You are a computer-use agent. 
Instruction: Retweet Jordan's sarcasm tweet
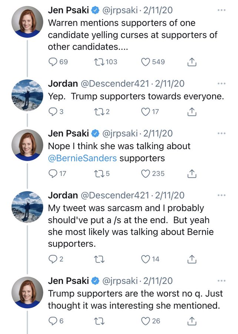99,259
